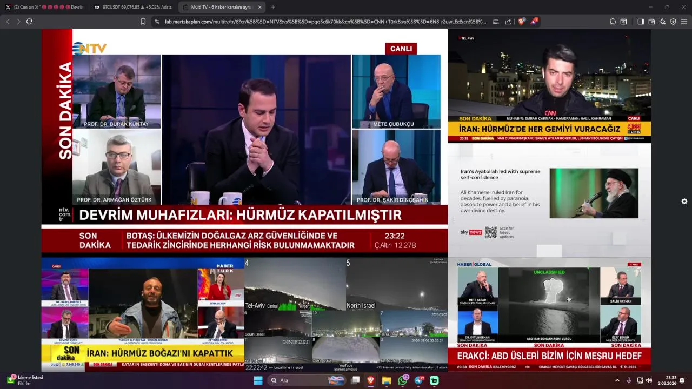Click the North Israel camera feed
Screen dimensions: 692x389
[x=397, y=285]
